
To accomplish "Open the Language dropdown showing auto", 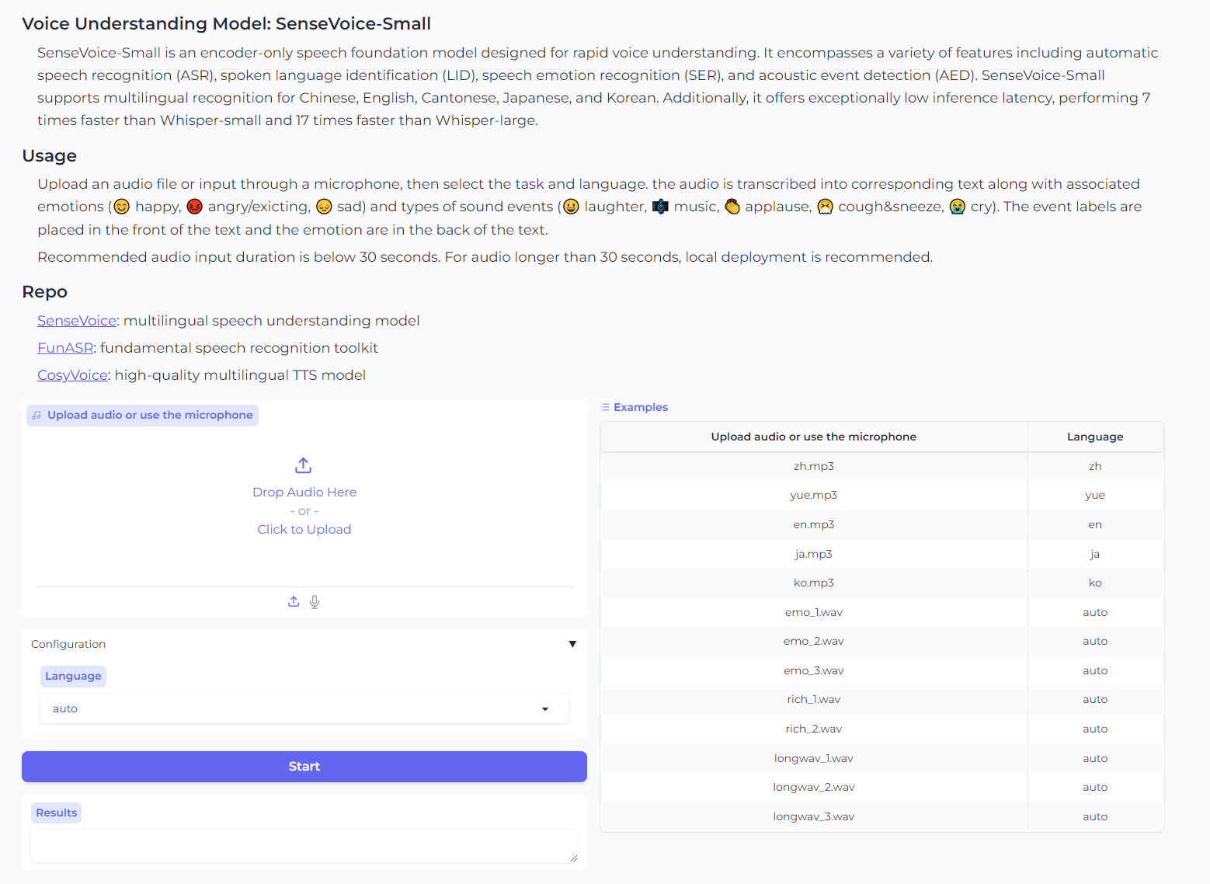I will [304, 708].
